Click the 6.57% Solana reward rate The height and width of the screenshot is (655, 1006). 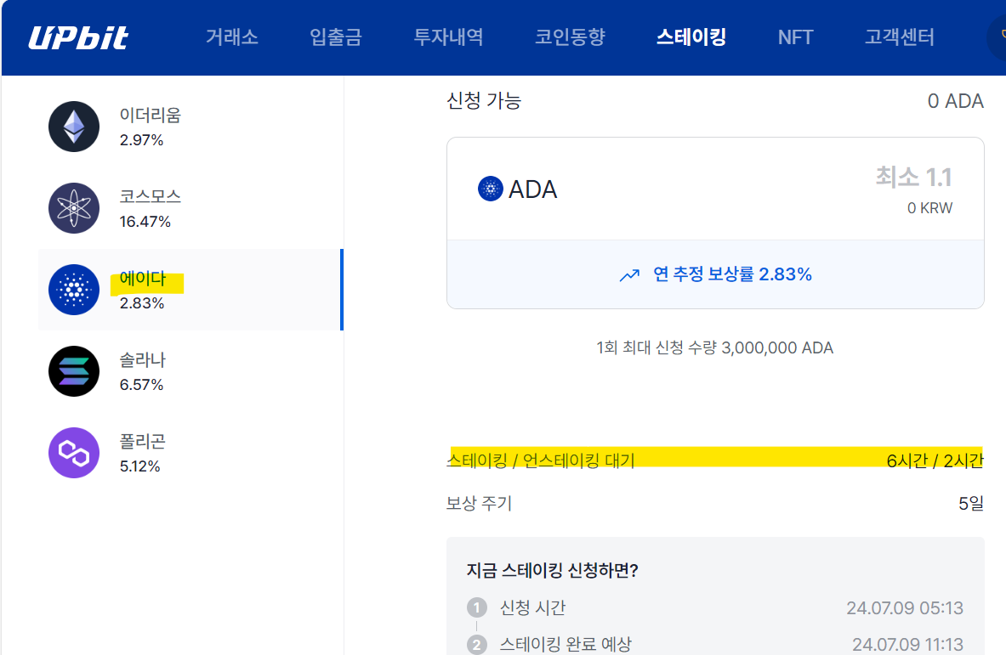[141, 385]
